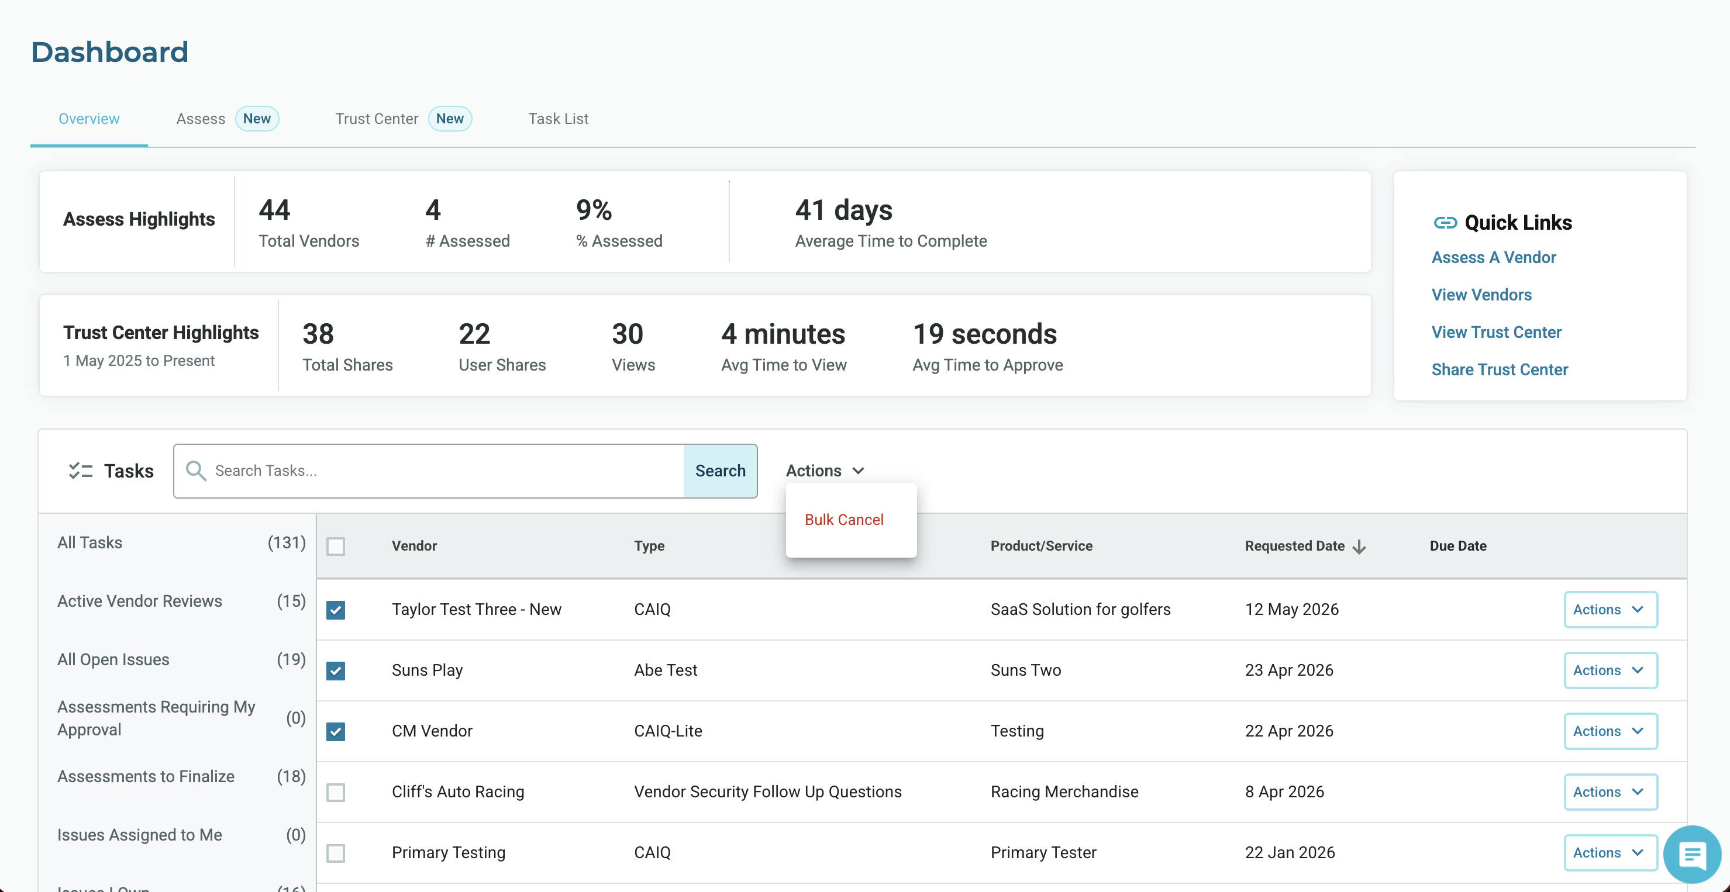Open Actions dropdown for Suns Play row
1730x892 pixels.
point(1611,670)
